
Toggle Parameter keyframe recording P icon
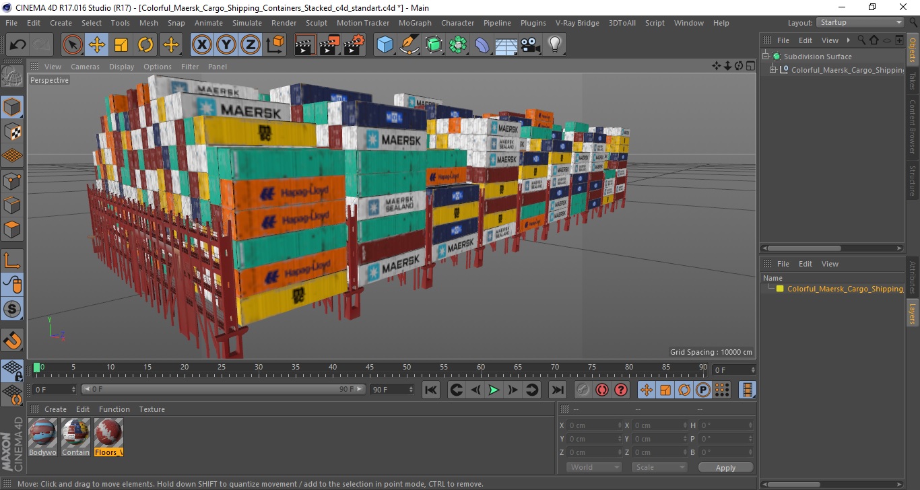click(702, 390)
